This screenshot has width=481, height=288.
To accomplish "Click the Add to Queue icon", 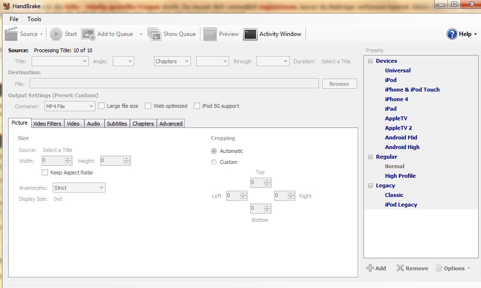I will [x=88, y=34].
